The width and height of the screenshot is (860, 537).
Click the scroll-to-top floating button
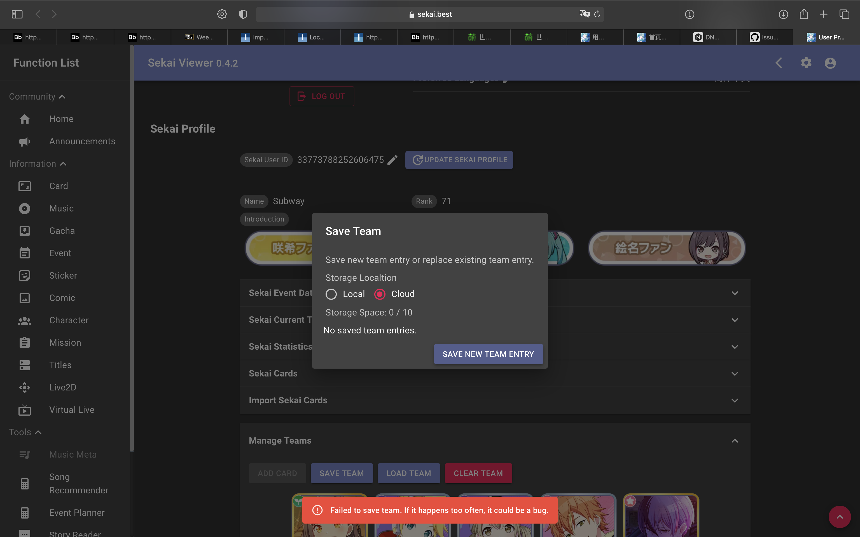[x=839, y=517]
